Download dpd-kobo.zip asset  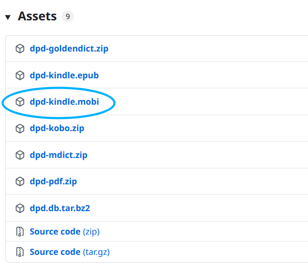(x=57, y=129)
